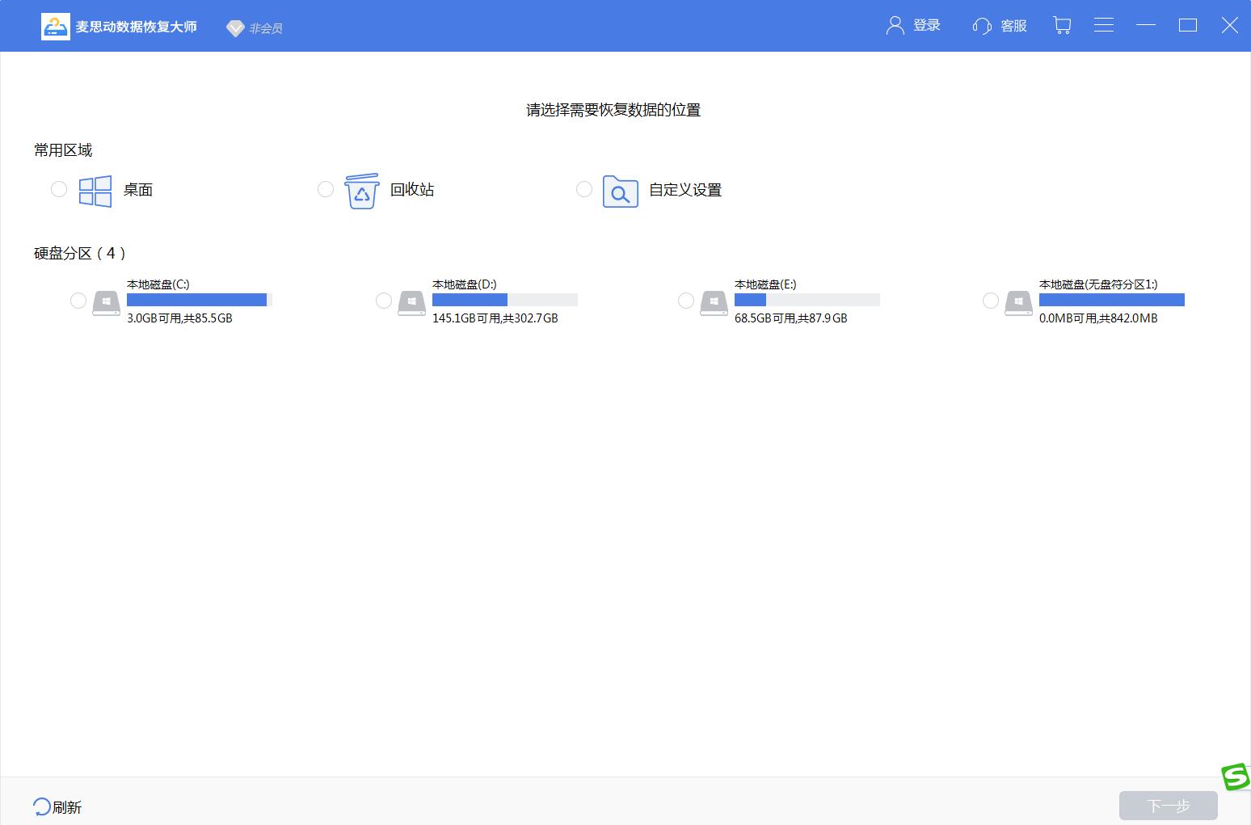Viewport: 1251px width, 825px height.
Task: Click the 下一步 next step button
Action: (x=1168, y=806)
